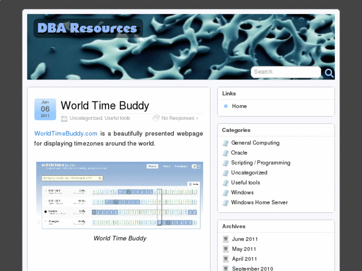Type in the Search input field
Screen dimensions: 362x271
point(285,72)
